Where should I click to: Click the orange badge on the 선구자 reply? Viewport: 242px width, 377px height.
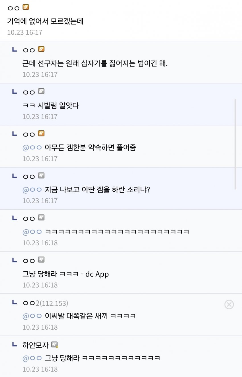coord(41,49)
